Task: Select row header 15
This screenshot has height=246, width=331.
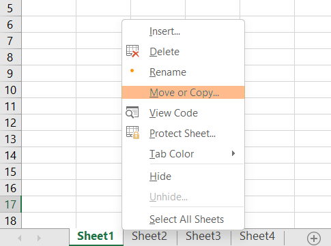Action: point(11,172)
